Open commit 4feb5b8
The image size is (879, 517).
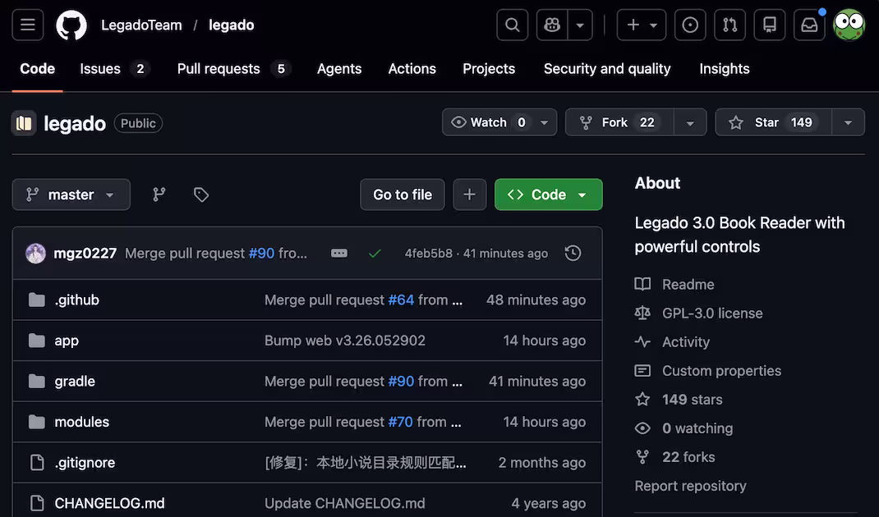click(428, 254)
